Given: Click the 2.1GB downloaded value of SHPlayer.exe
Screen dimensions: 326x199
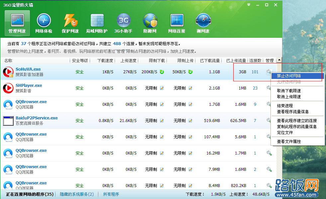Looking at the screenshot, I should (214, 88).
